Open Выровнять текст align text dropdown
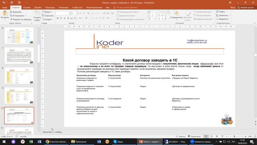257x145 pixels. [126, 16]
